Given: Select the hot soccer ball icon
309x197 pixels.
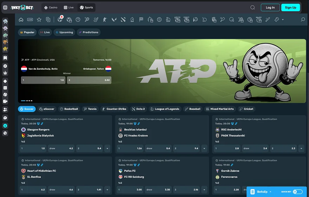Looking at the screenshot, I should [x=60, y=19].
